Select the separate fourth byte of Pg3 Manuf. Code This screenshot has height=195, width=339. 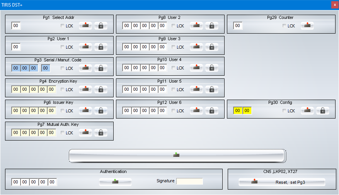(x=46, y=68)
